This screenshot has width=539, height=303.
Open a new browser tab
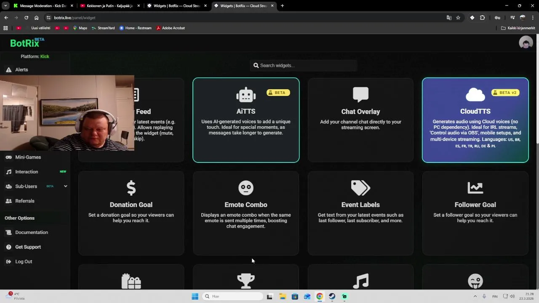coord(282,6)
